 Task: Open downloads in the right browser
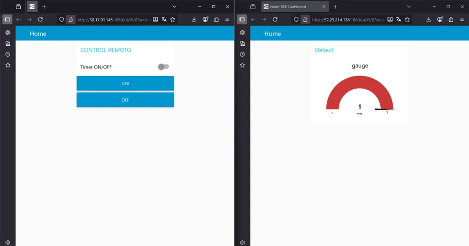click(x=429, y=19)
